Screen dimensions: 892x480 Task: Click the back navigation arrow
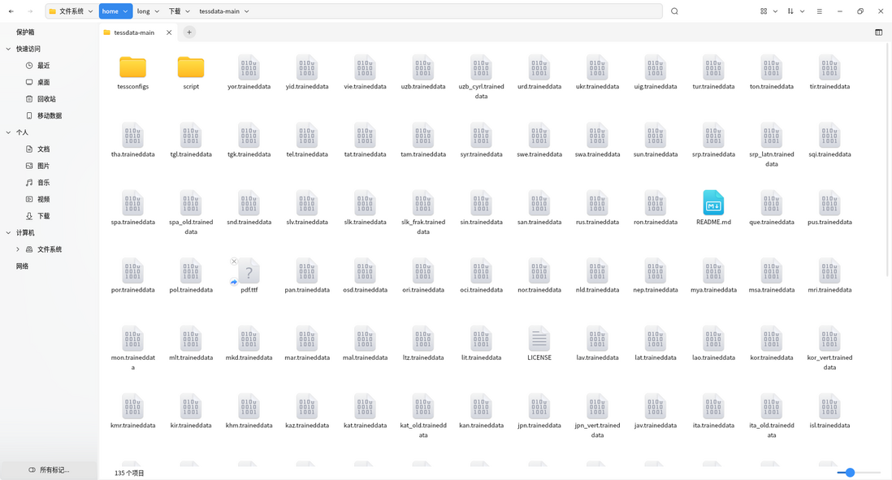[11, 11]
